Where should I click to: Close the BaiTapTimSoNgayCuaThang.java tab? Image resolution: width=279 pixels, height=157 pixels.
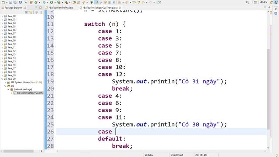click(x=120, y=8)
